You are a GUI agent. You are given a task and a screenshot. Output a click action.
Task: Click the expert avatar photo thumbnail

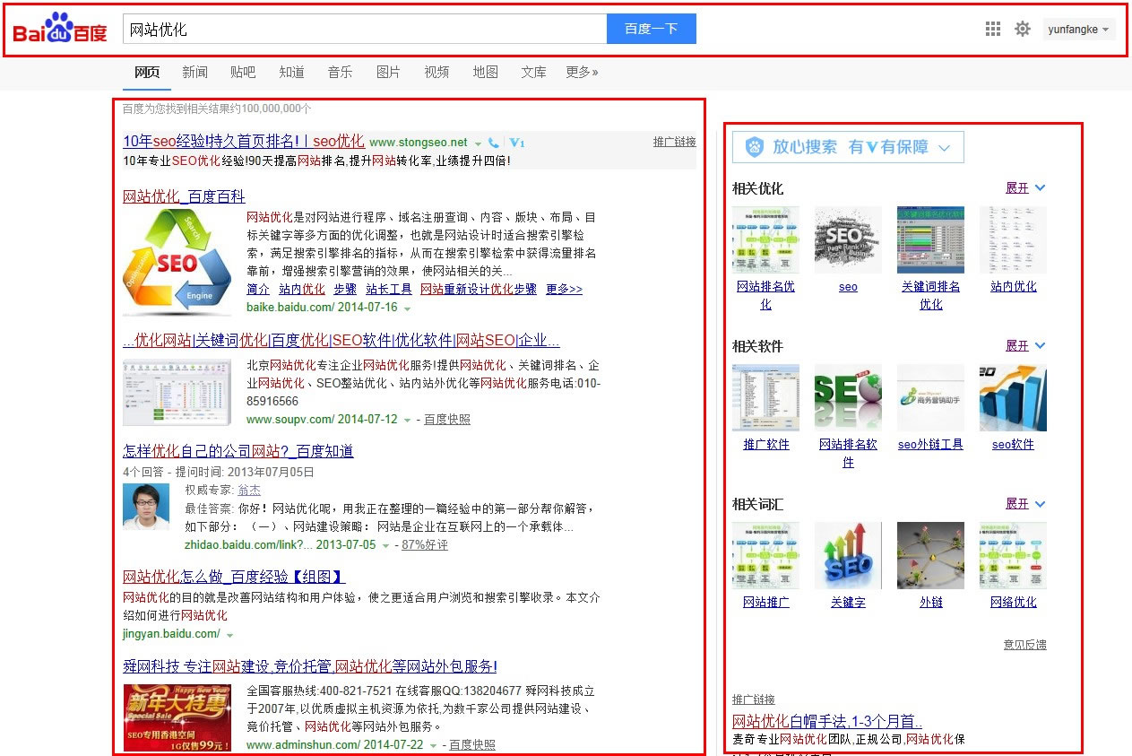(146, 507)
